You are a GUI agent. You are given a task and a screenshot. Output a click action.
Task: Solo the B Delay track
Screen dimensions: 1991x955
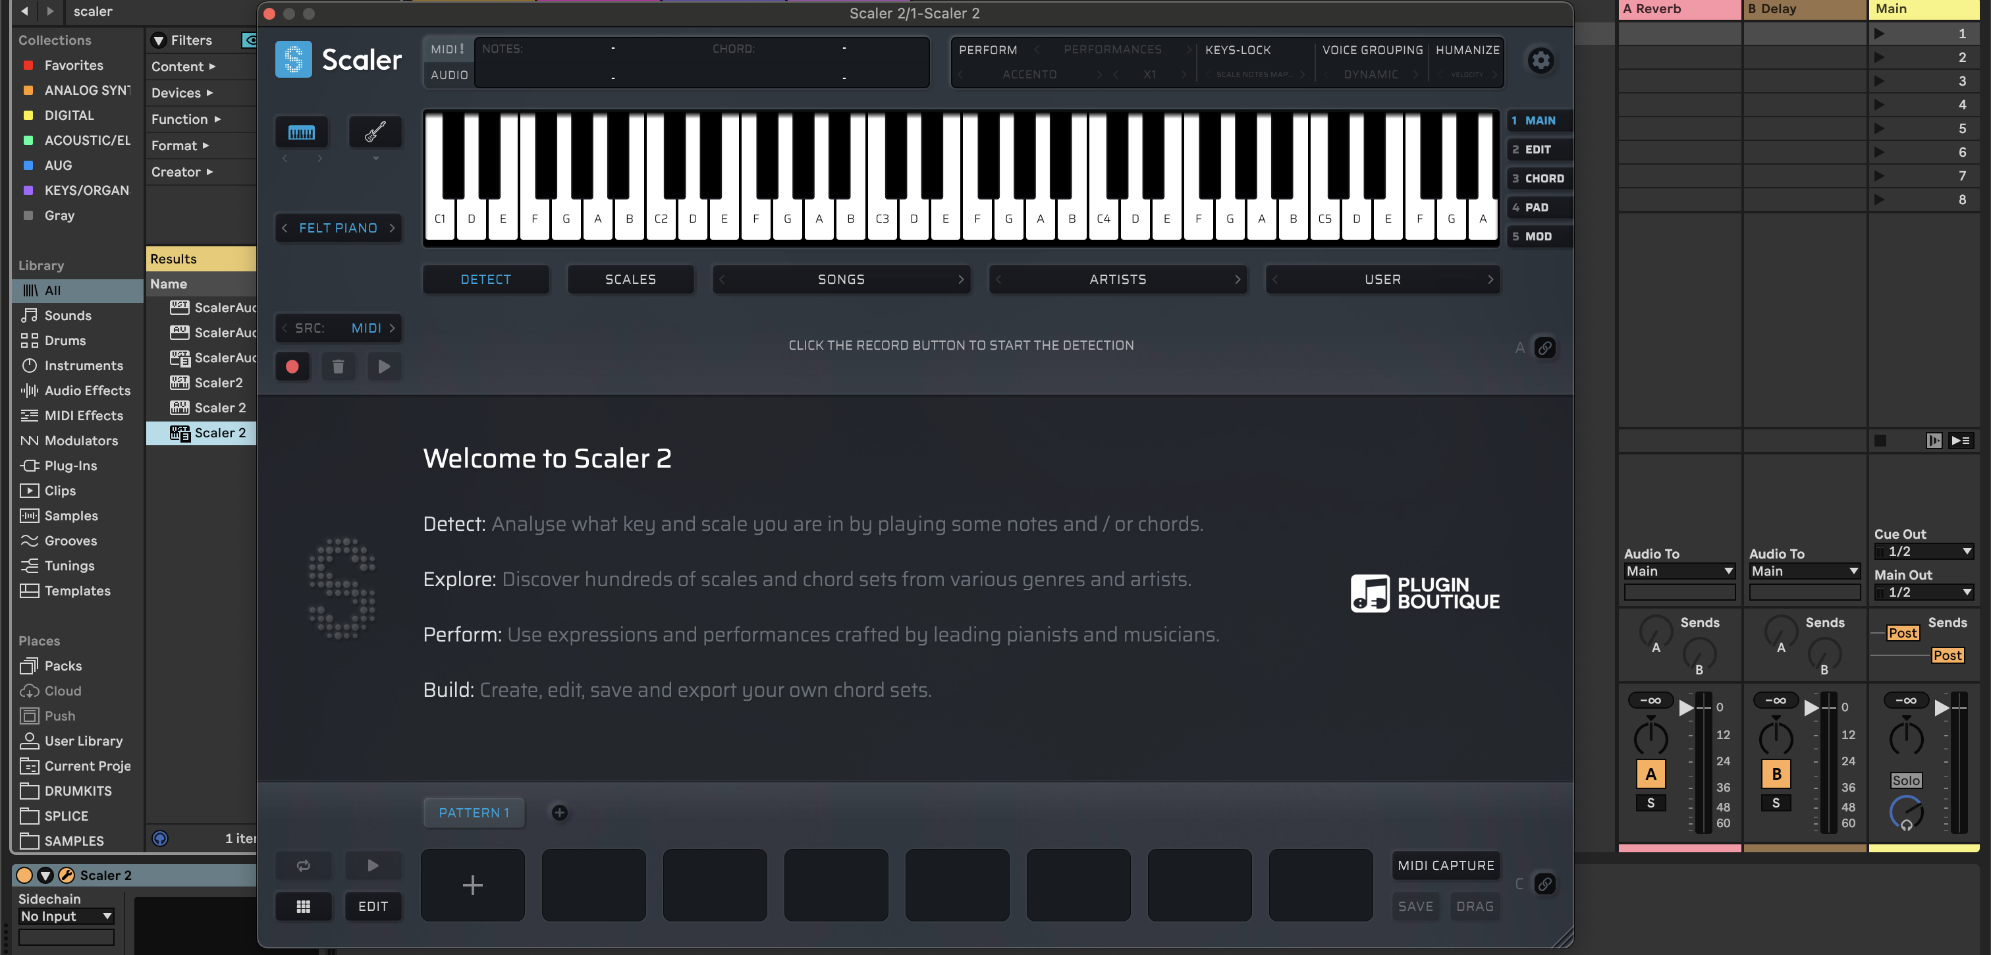[1776, 804]
